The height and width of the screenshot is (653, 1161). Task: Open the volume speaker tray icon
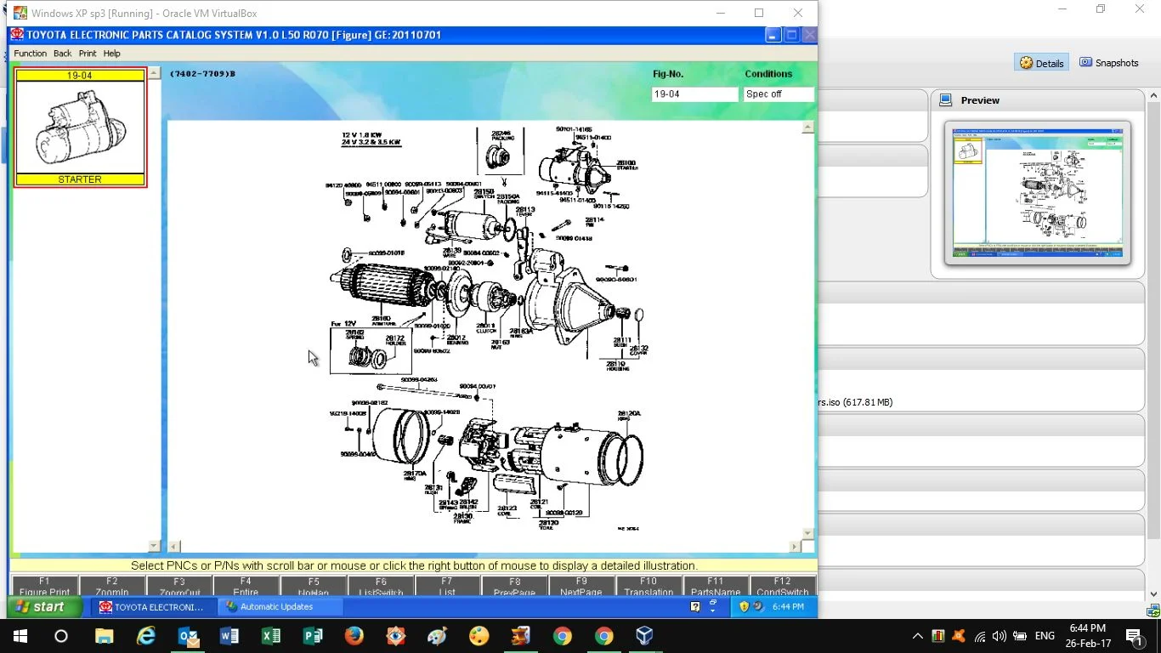(x=1000, y=636)
